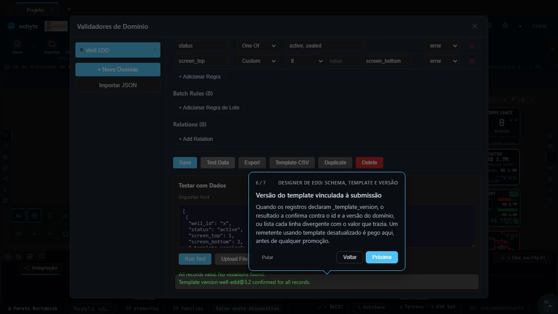Click the JSON test data text area
The height and width of the screenshot is (314, 558).
click(327, 226)
